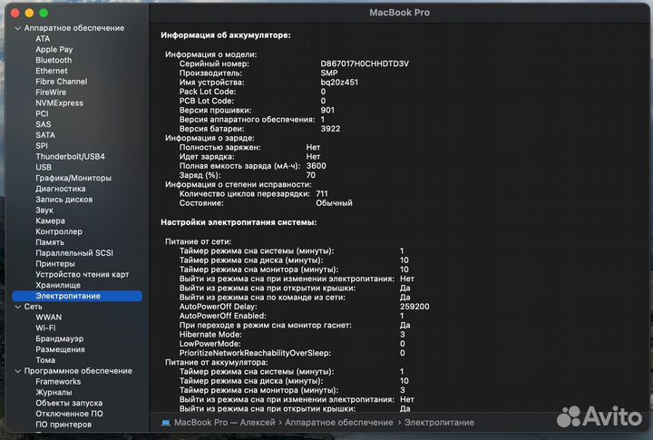Click the Сеть category label
653x440 pixels.
pos(33,307)
